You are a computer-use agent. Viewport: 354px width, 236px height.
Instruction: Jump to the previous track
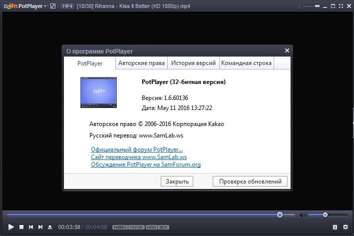(x=31, y=226)
